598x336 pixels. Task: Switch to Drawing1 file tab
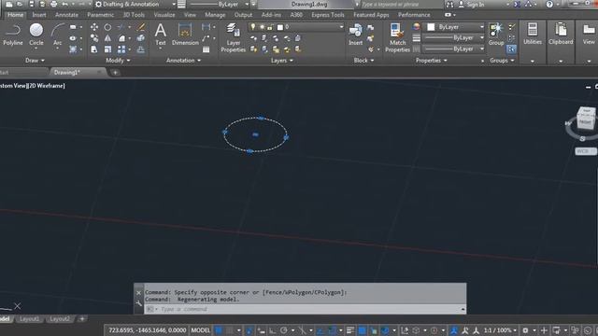pos(66,72)
